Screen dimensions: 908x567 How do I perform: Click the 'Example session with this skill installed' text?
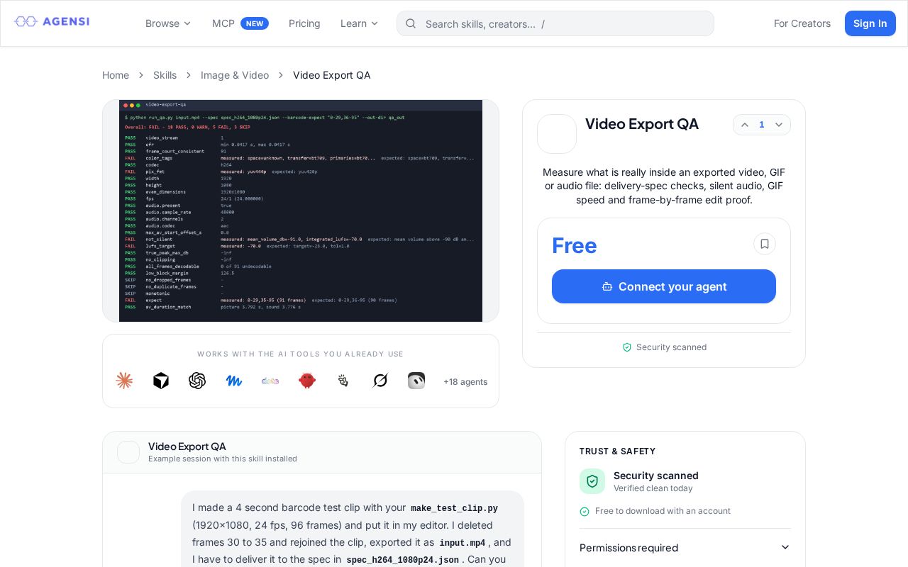(223, 459)
